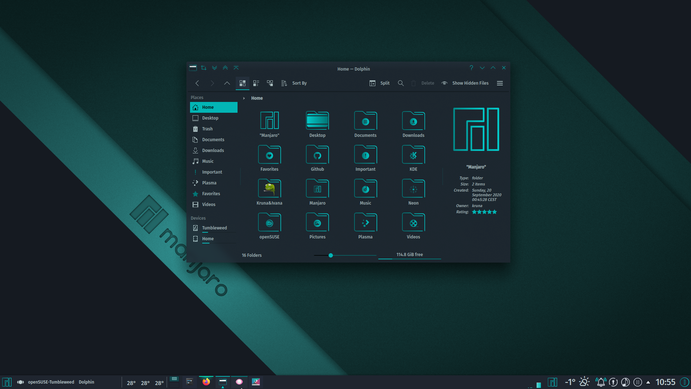Click the titlebar double-up chevron
Image resolution: width=691 pixels, height=389 pixels.
225,68
